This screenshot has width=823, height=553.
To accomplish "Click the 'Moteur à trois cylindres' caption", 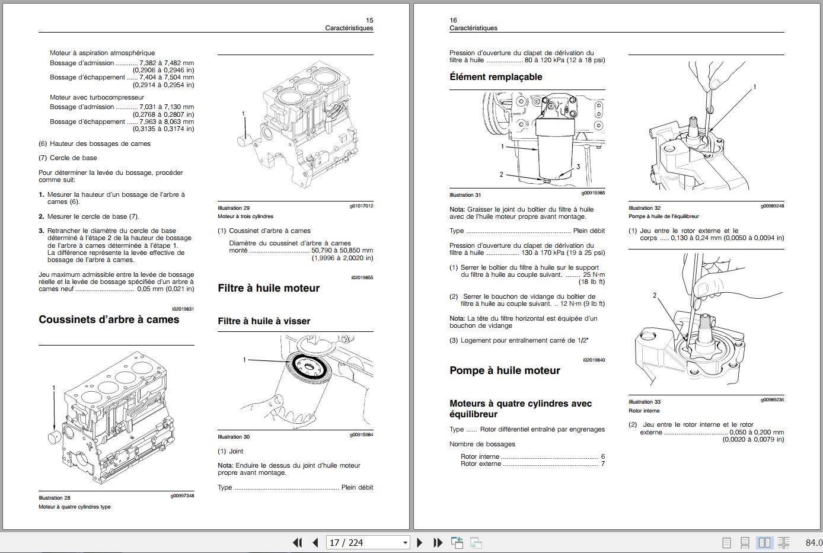I will (x=245, y=216).
